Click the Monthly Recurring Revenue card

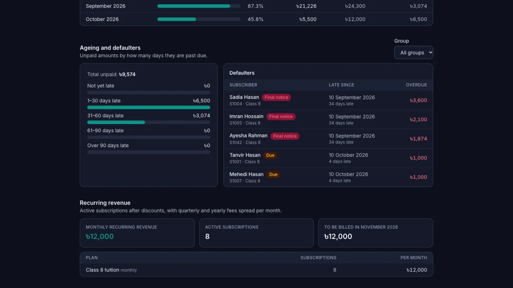(137, 233)
